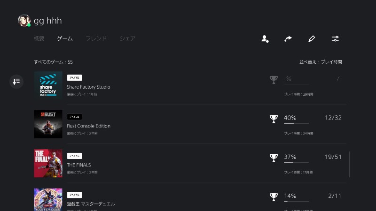Click the edit profile pencil icon
The width and height of the screenshot is (376, 211).
point(312,39)
